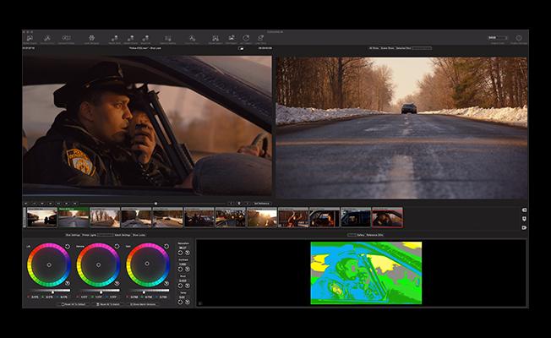Screen dimensions: 551x338
Task: Click the Lift luminance slider handle
Action: 52,292
